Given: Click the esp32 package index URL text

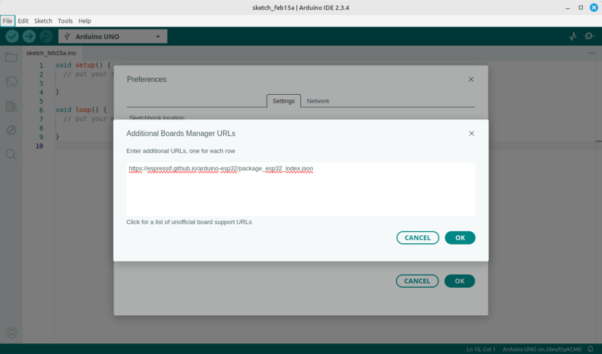Looking at the screenshot, I should pyautogui.click(x=221, y=169).
